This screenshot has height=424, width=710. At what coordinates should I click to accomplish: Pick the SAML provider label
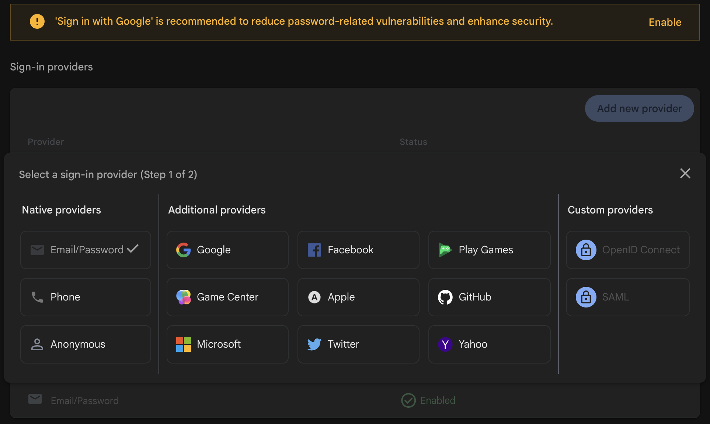pyautogui.click(x=615, y=297)
